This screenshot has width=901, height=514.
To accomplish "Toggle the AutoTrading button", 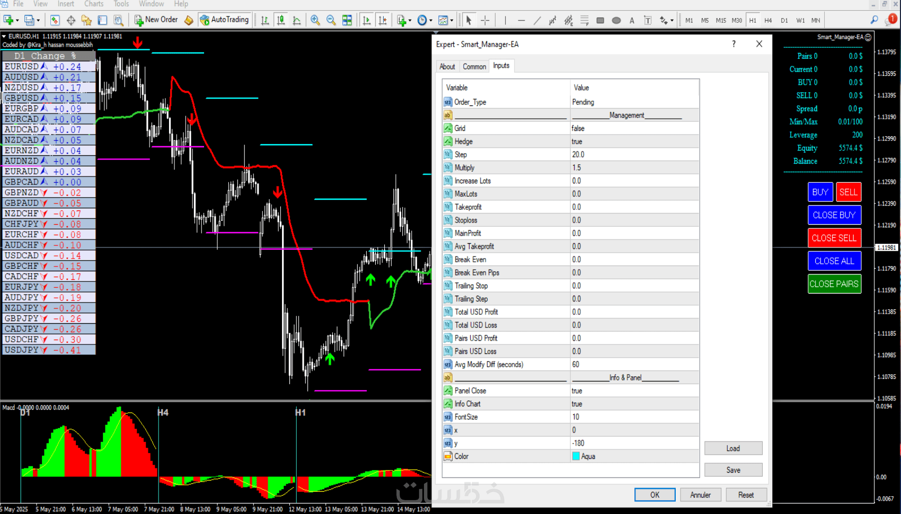I will [x=224, y=20].
